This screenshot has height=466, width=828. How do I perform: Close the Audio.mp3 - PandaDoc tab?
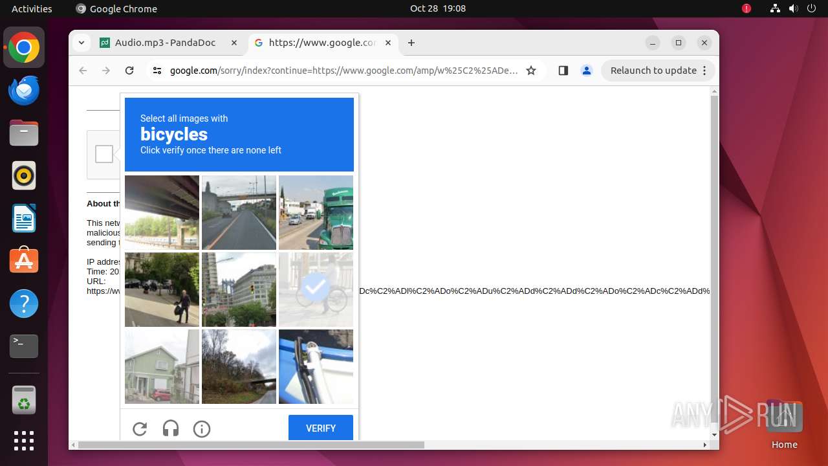(x=234, y=43)
